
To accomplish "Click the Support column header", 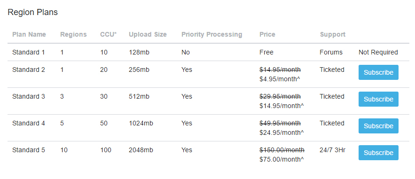I will tap(333, 35).
